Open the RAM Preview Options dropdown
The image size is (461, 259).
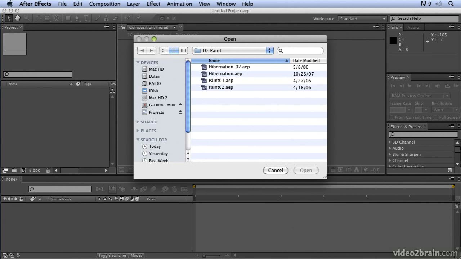tap(420, 96)
